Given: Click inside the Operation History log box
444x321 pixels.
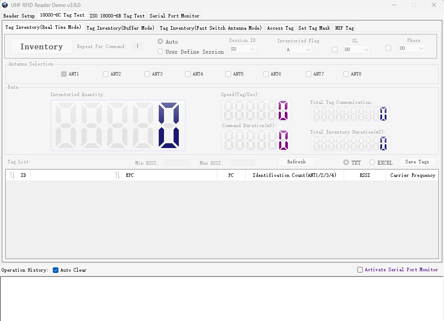Looking at the screenshot, I should [x=222, y=299].
